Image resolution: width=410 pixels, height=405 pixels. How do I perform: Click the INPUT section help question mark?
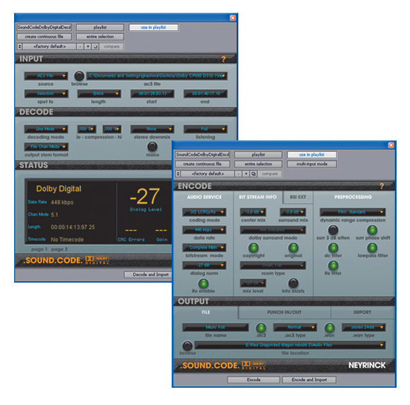pyautogui.click(x=224, y=59)
